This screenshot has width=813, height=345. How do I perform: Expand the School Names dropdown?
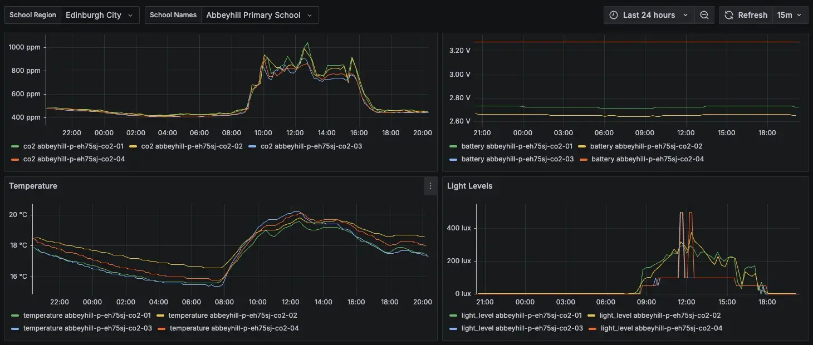click(x=259, y=15)
